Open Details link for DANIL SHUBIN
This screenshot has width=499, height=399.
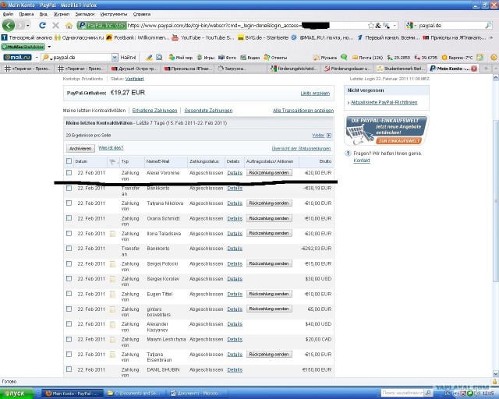click(235, 369)
